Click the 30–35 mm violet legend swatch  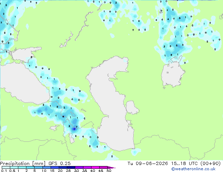[x=79, y=167]
